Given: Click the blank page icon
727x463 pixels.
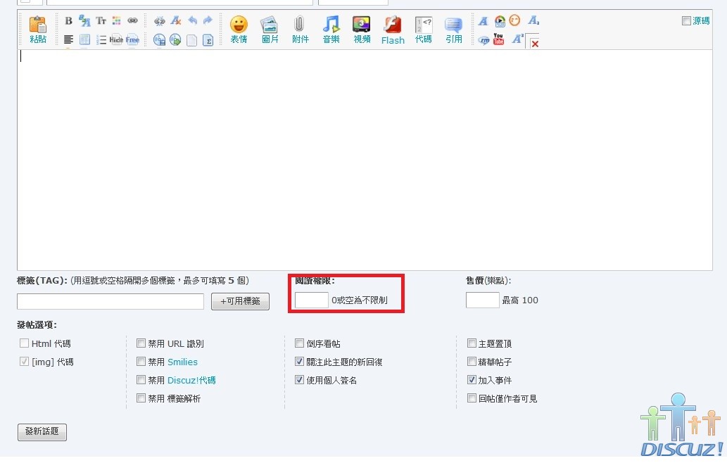Looking at the screenshot, I should 192,40.
